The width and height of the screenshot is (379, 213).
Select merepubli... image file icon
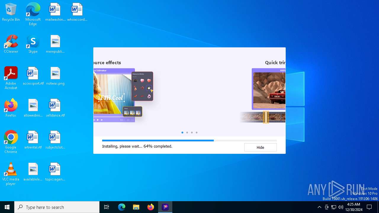[x=55, y=44]
